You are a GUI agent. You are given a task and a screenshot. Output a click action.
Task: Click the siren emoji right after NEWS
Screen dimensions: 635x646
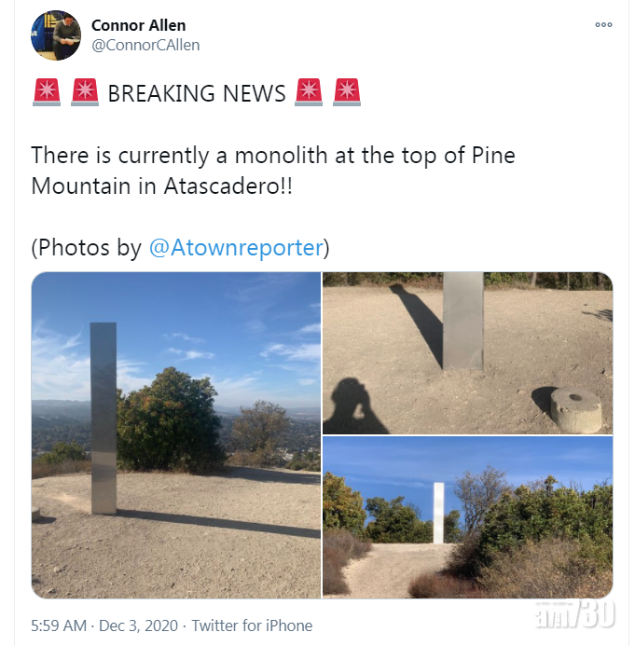click(308, 92)
